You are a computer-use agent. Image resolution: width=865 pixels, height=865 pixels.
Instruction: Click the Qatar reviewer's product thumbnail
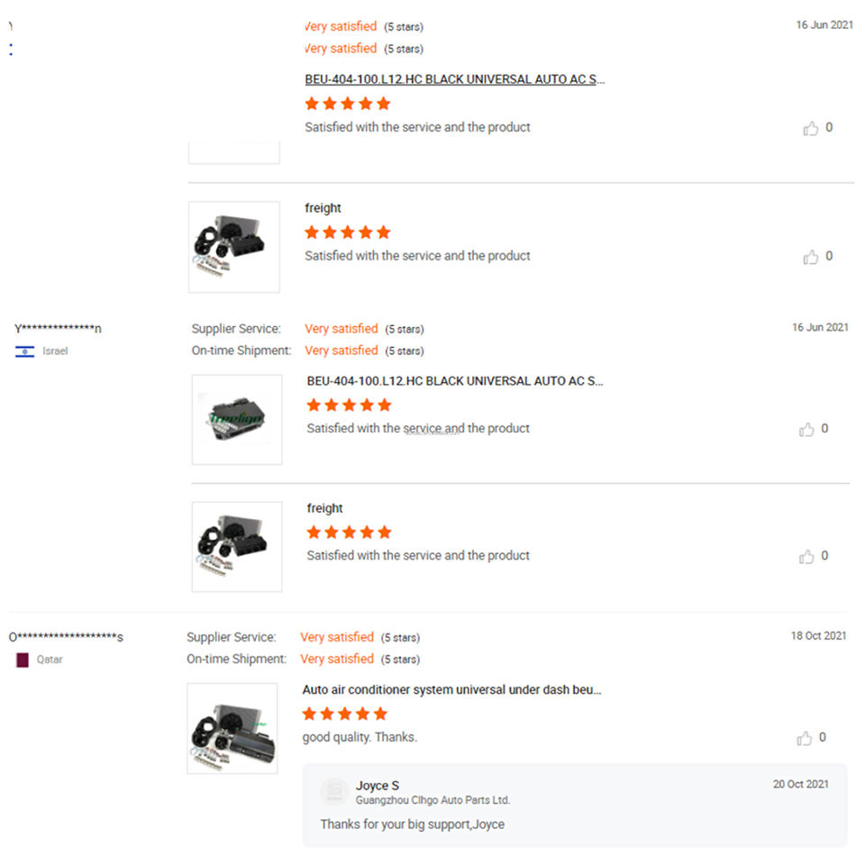[x=232, y=728]
